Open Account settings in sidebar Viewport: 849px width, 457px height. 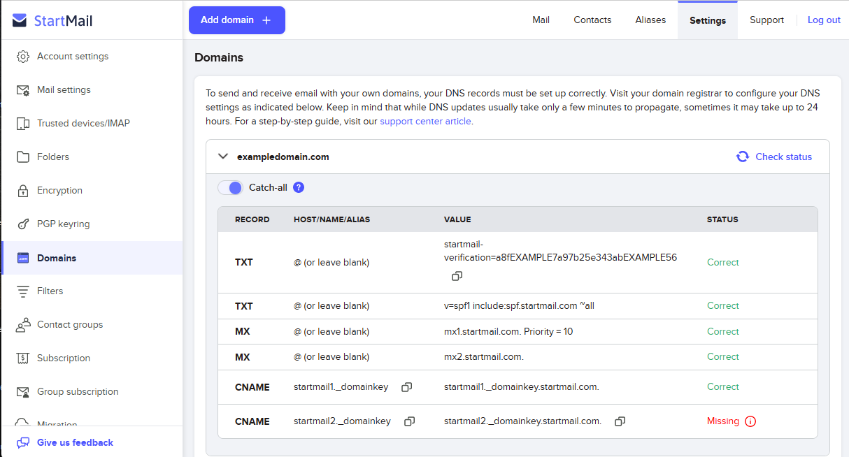(x=92, y=57)
